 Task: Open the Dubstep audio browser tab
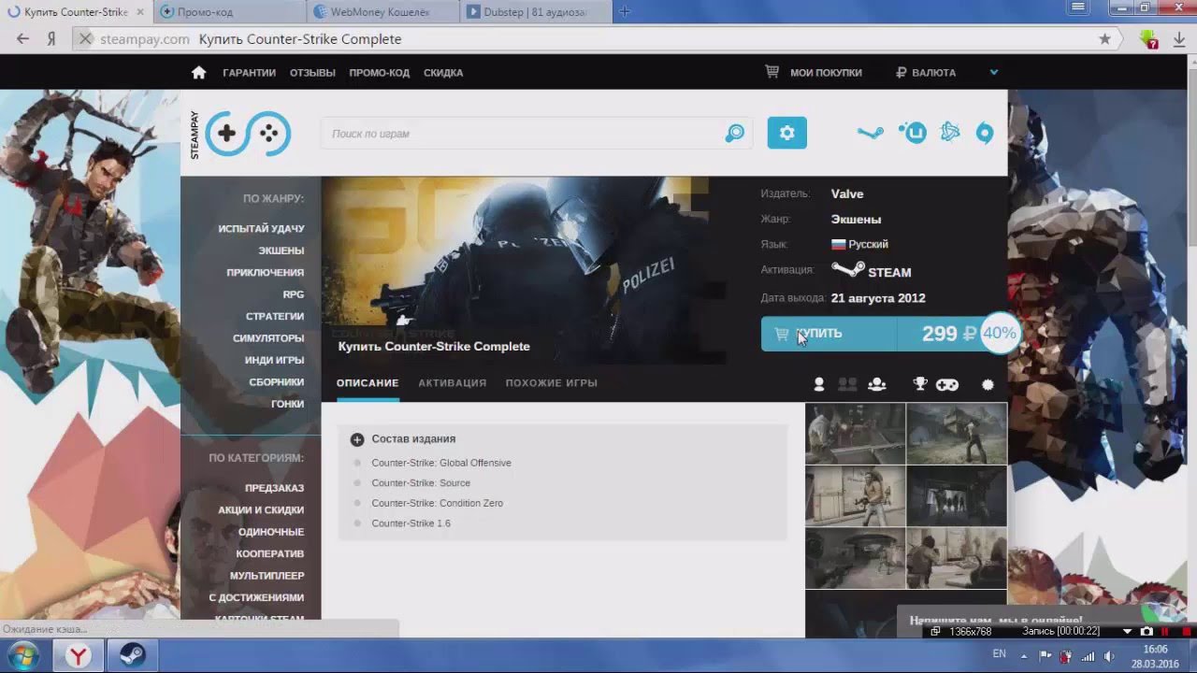535,12
